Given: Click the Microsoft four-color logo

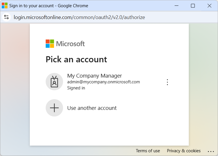Looking at the screenshot, I should click(50, 44).
